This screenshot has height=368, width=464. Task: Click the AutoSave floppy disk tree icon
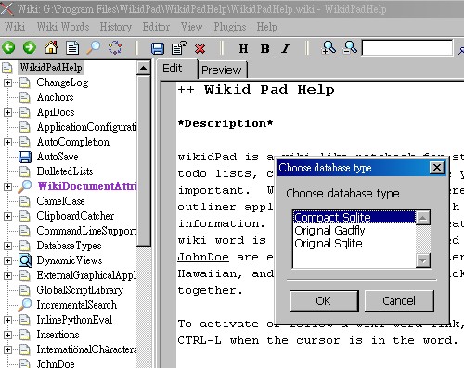(x=25, y=157)
